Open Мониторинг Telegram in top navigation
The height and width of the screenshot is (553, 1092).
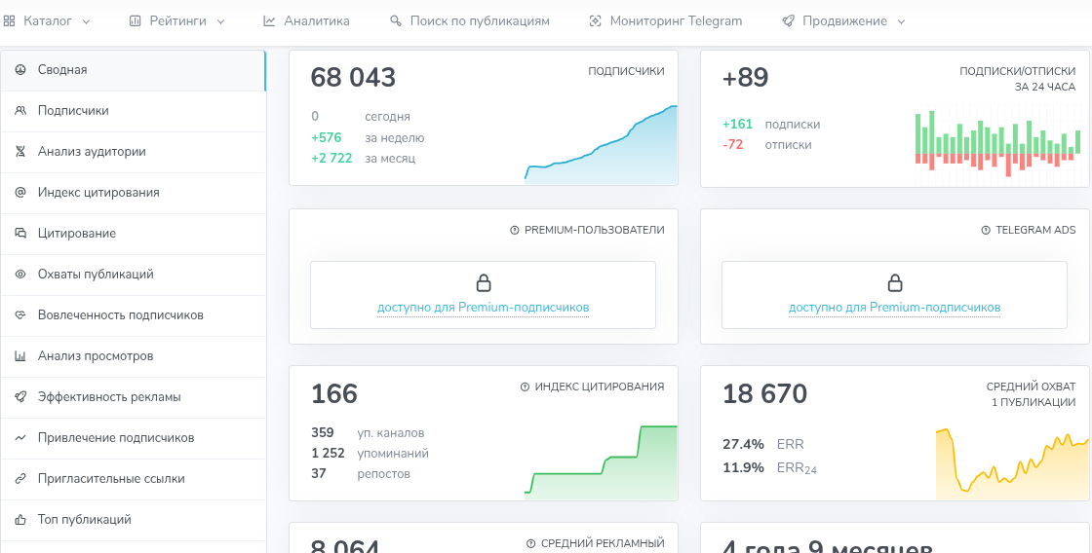click(x=665, y=20)
